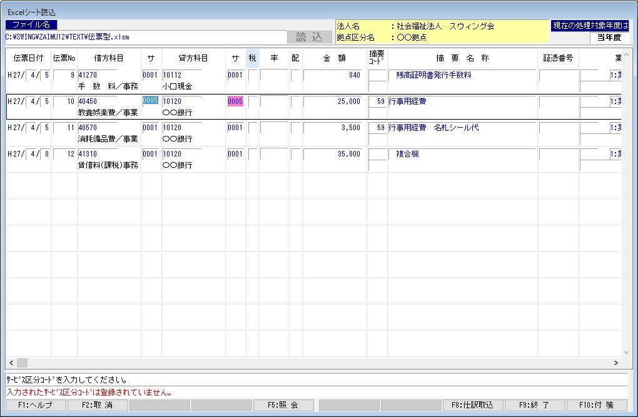
Task: Select debit account 41270 in first row
Action: tap(97, 75)
